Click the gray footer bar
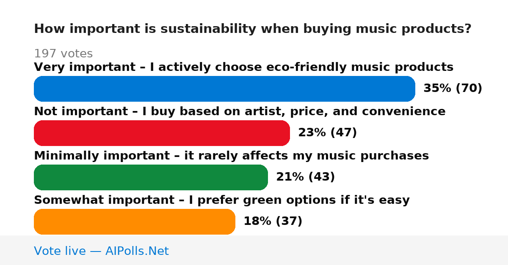 [254, 250]
